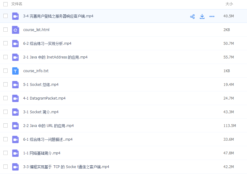Click the 42.2M size value
Image resolution: width=247 pixels, height=183 pixels.
[x=229, y=167]
